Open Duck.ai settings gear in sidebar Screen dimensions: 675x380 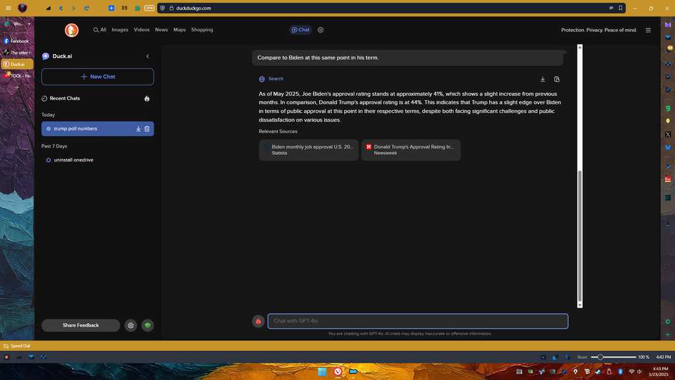pyautogui.click(x=131, y=325)
